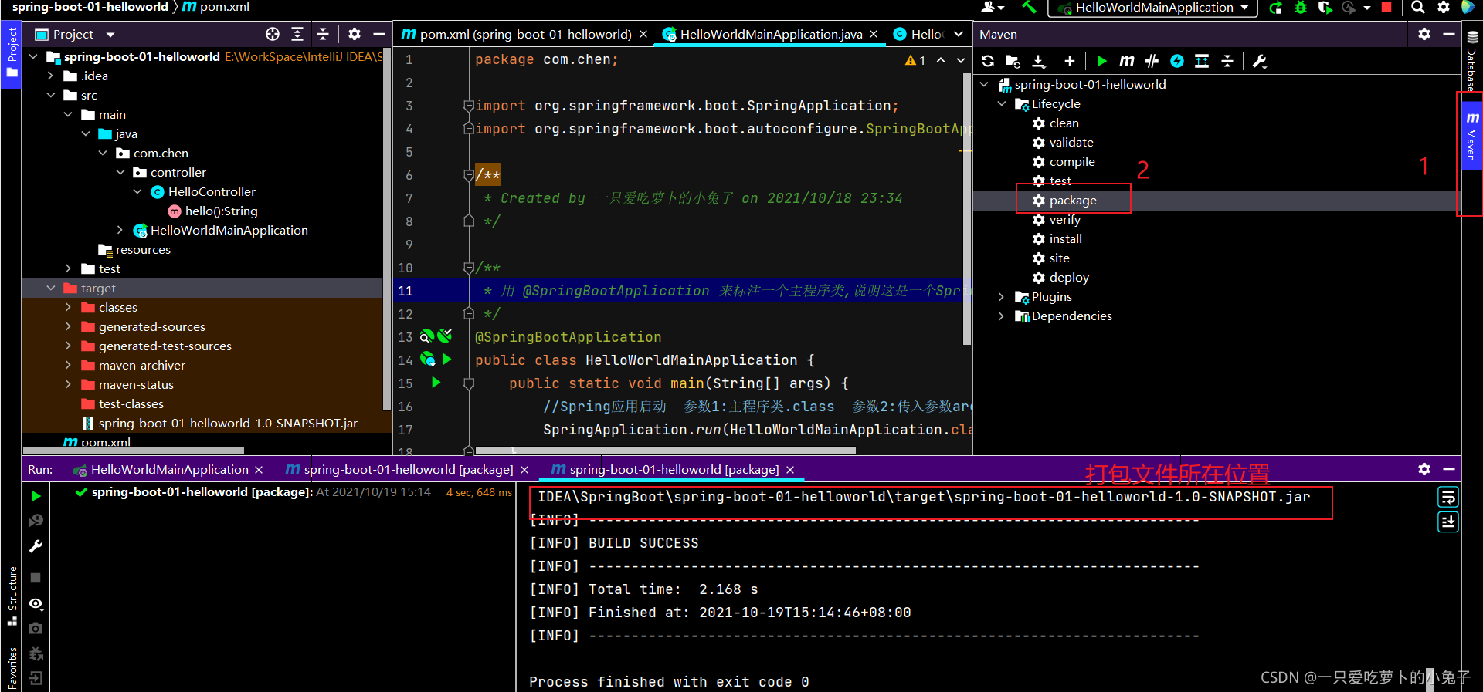This screenshot has height=692, width=1483.
Task: Expand the .idea folder
Action: tap(51, 76)
